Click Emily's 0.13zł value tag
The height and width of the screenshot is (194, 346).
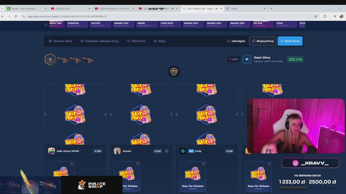click(x=229, y=151)
